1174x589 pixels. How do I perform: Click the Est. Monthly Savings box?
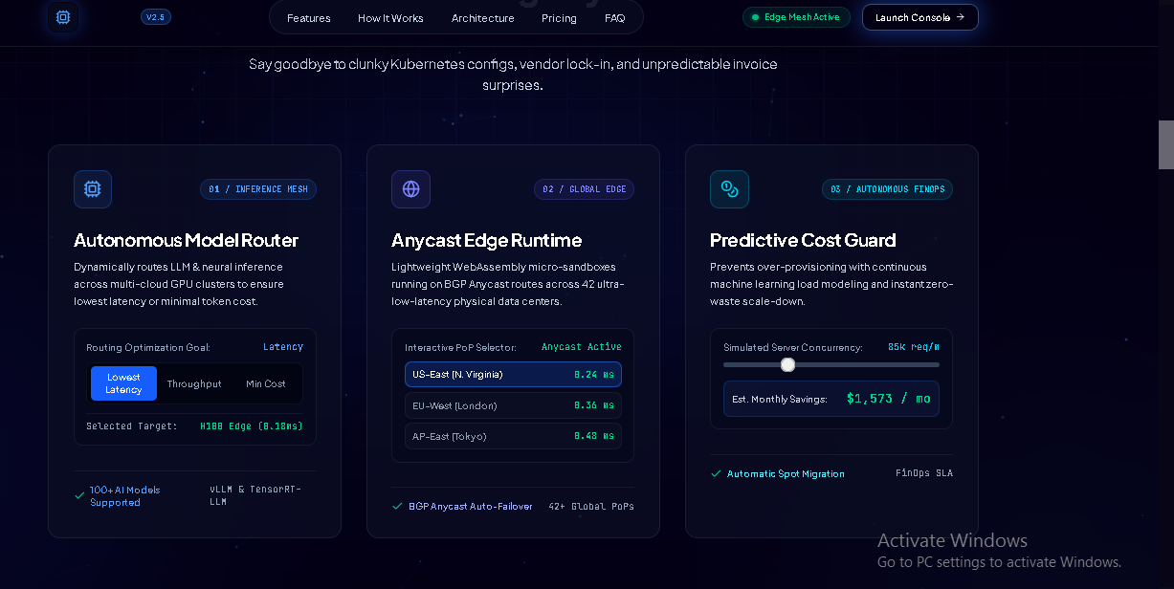(831, 399)
